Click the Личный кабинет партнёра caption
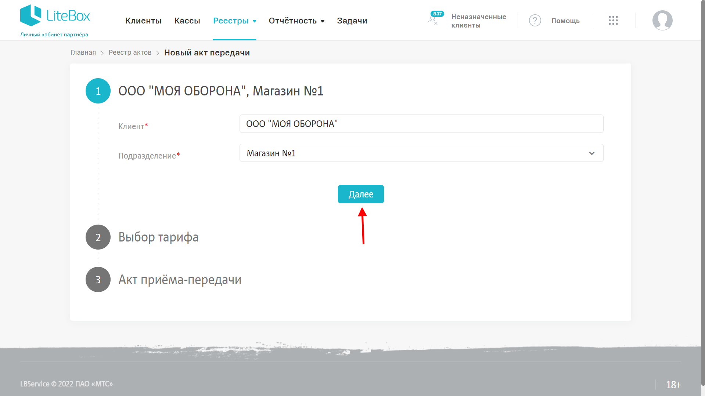 click(54, 34)
